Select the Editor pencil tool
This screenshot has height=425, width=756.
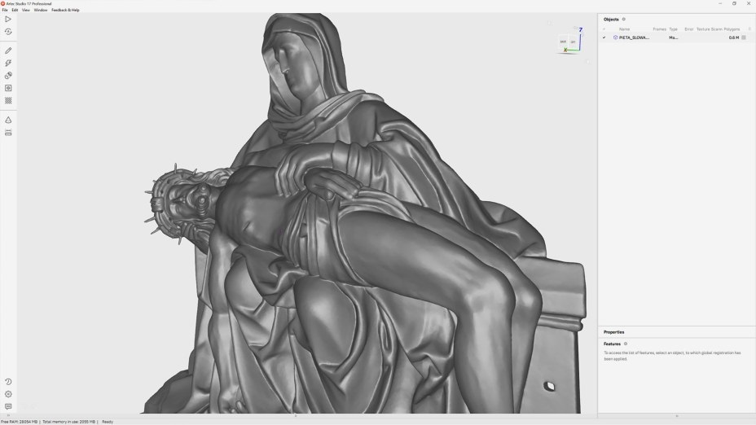(8, 50)
